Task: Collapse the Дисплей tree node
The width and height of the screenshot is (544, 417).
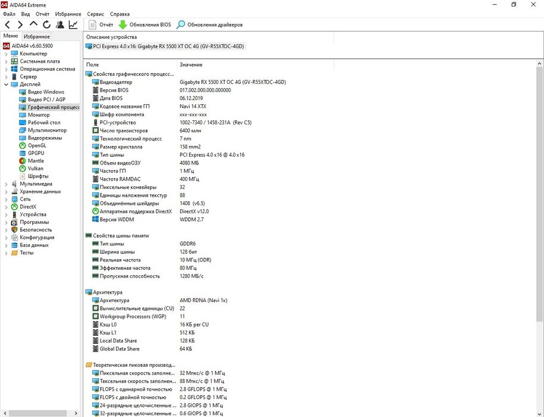Action: [6, 85]
